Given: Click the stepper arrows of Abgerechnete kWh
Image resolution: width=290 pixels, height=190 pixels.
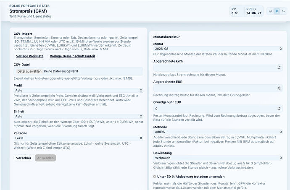Looking at the screenshot, I should tap(279, 68).
